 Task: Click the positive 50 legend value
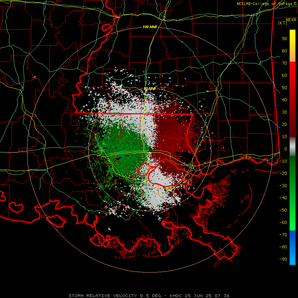click(284, 88)
